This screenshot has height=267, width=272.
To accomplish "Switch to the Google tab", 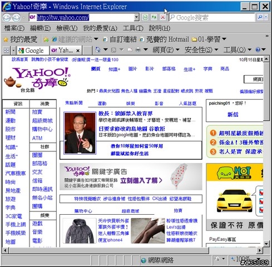I will pyautogui.click(x=33, y=51).
